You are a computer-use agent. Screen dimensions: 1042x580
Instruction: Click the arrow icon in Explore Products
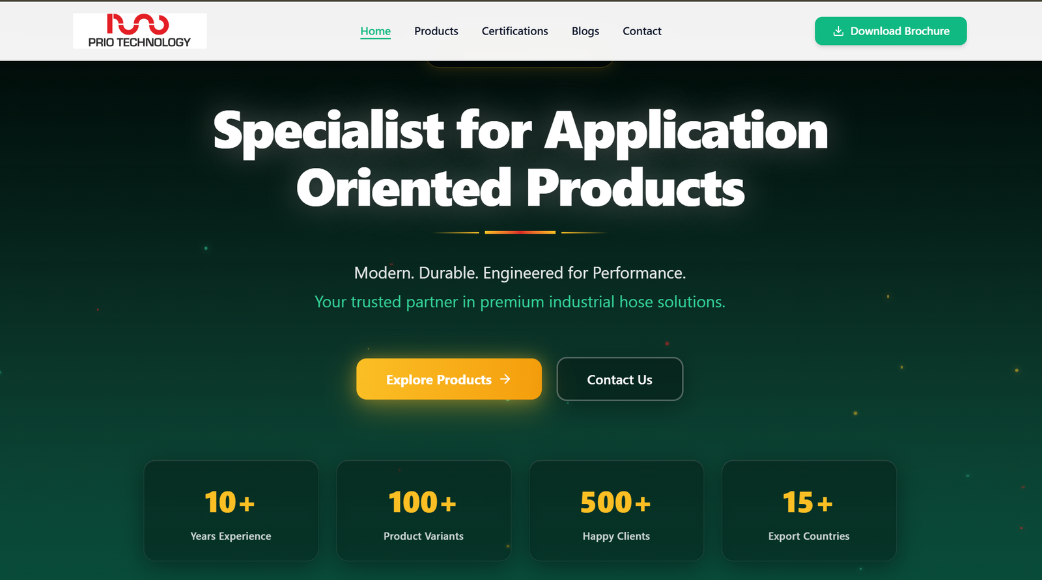pyautogui.click(x=505, y=379)
